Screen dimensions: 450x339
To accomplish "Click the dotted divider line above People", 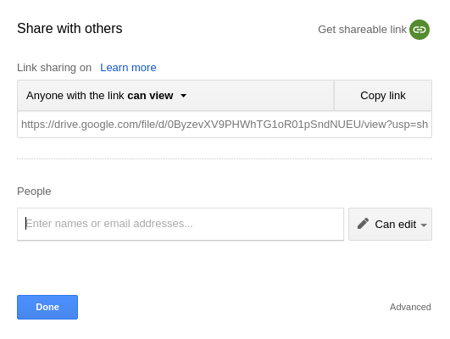I will coord(225,158).
